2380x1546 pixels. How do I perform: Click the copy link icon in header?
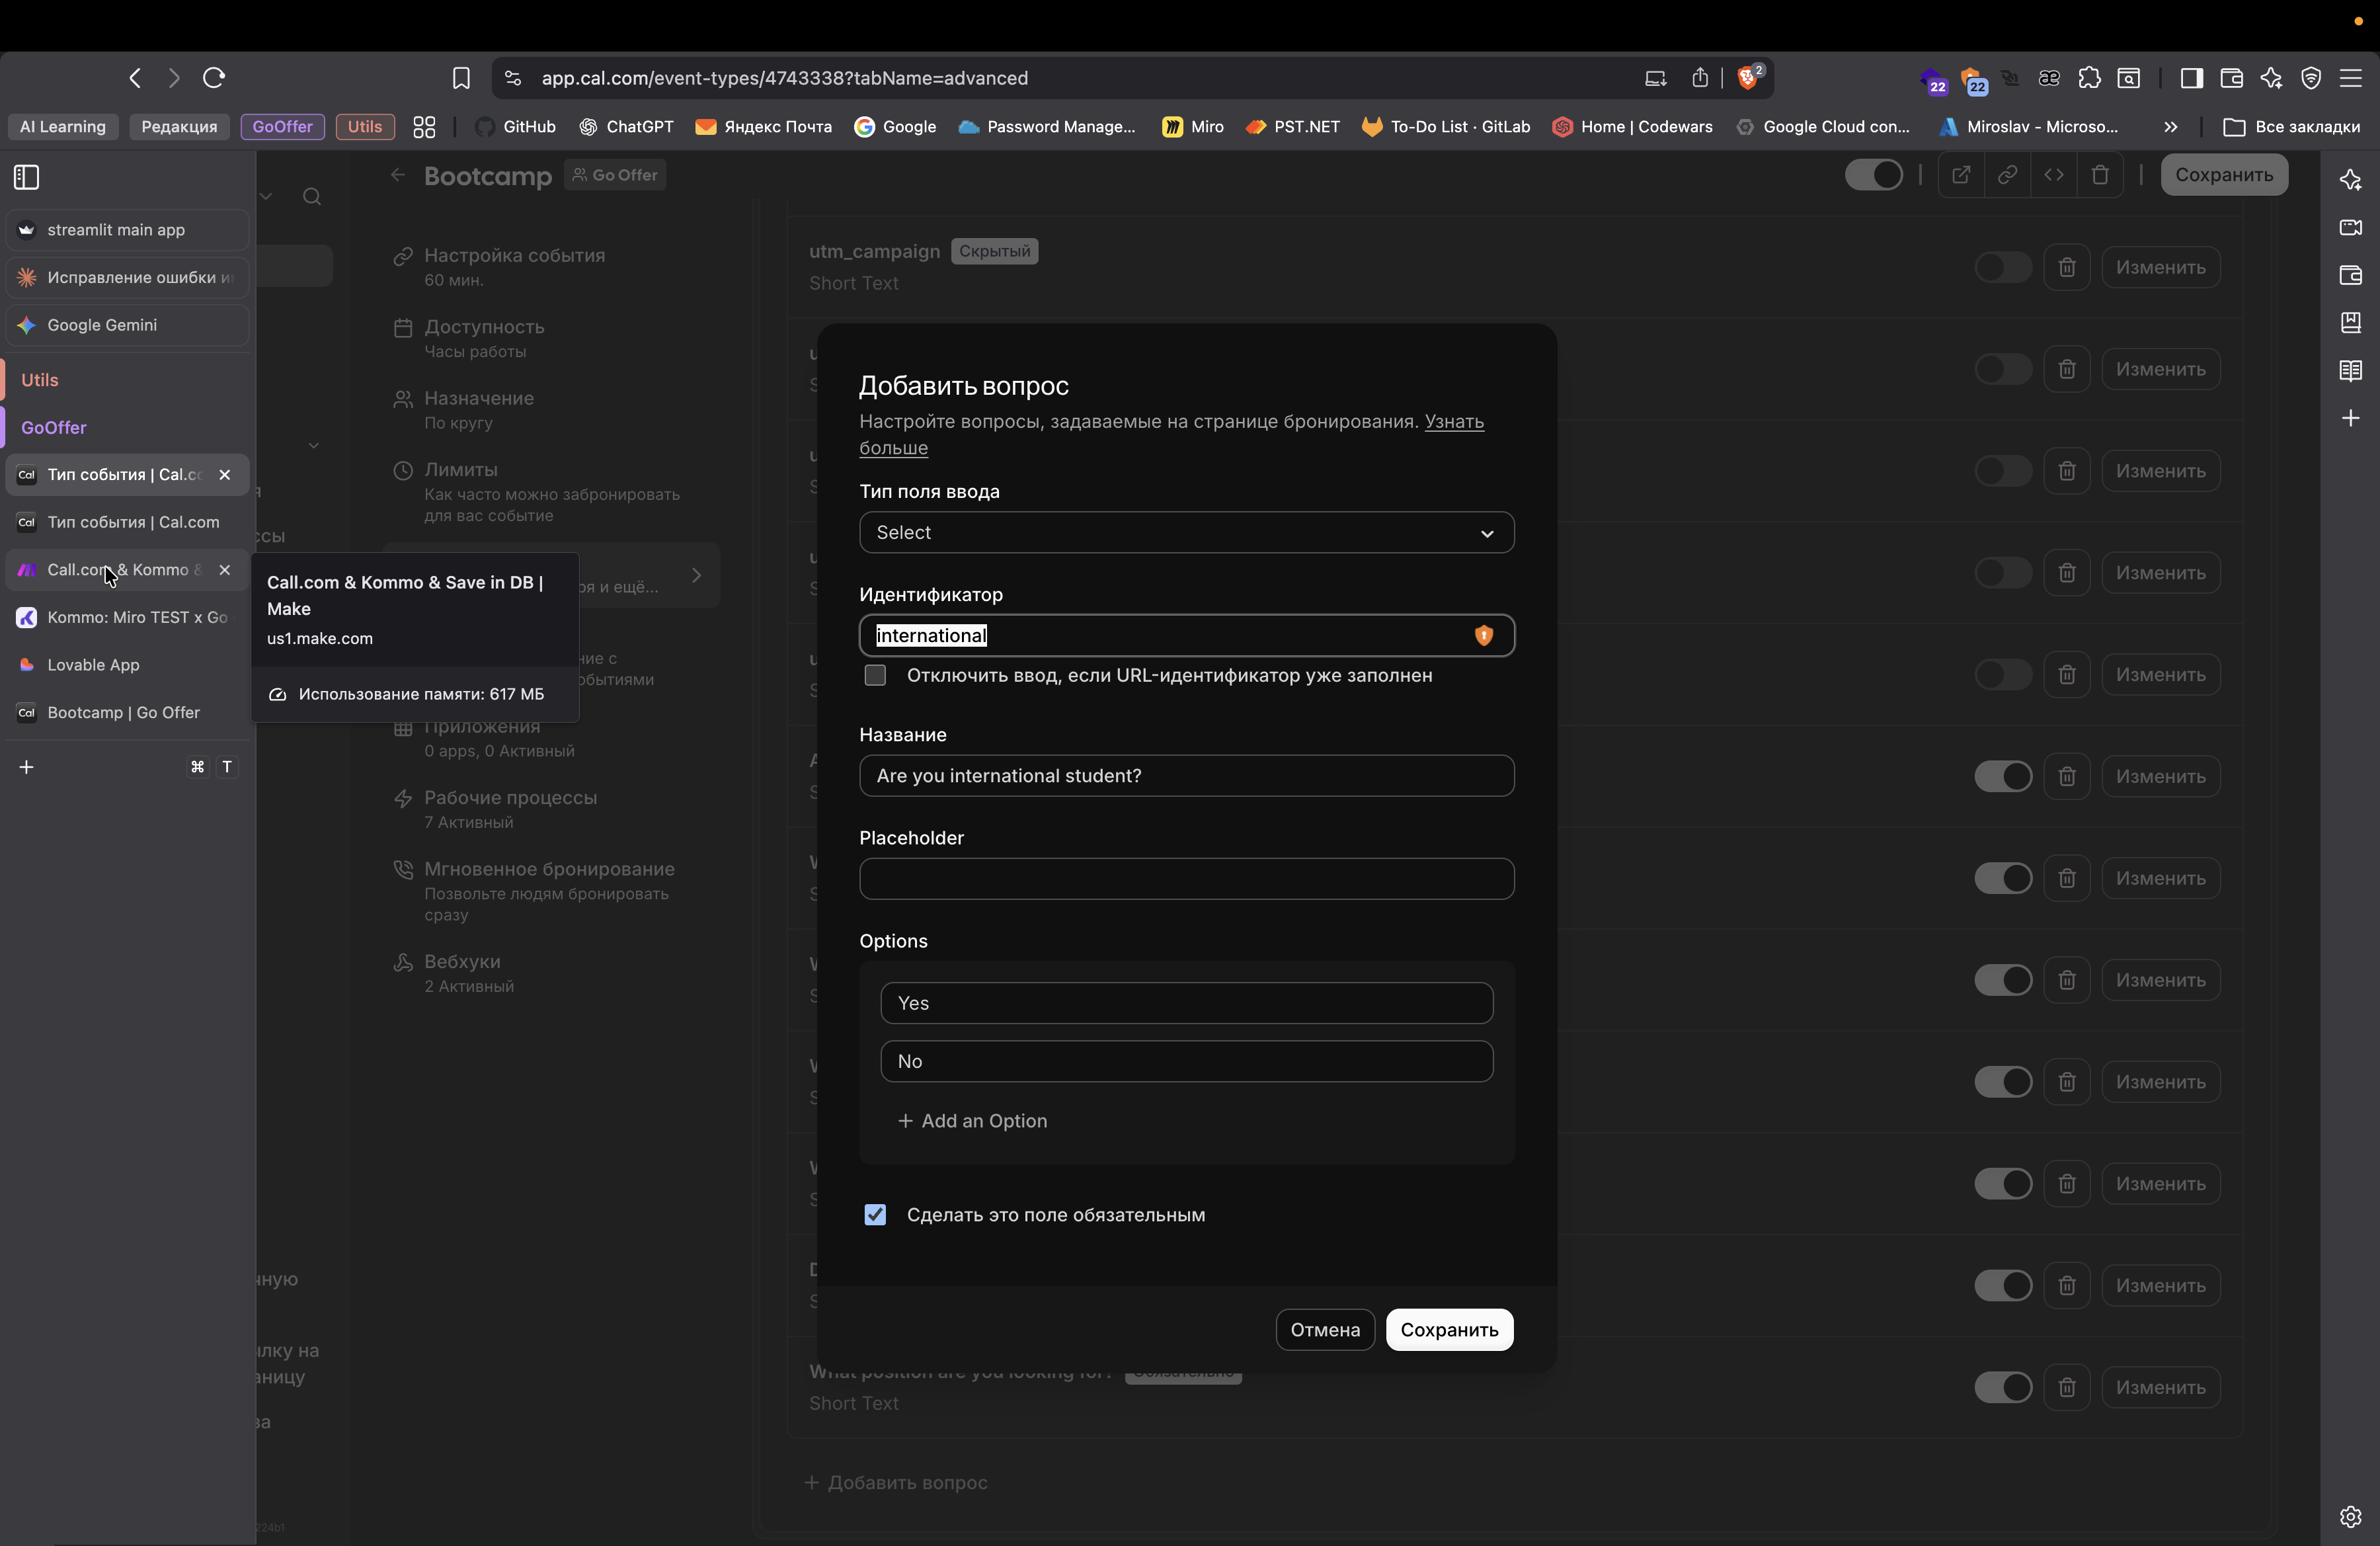(x=2007, y=175)
